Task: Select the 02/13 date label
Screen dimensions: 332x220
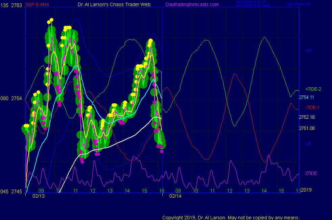Action: point(39,196)
